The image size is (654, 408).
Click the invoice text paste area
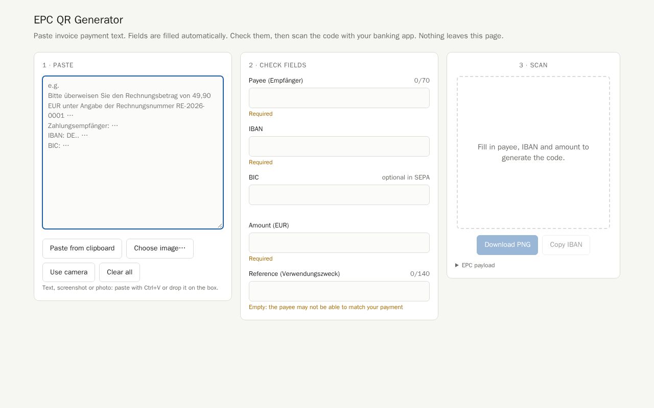(133, 152)
